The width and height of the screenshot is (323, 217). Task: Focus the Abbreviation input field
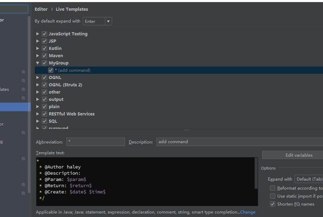click(96, 142)
